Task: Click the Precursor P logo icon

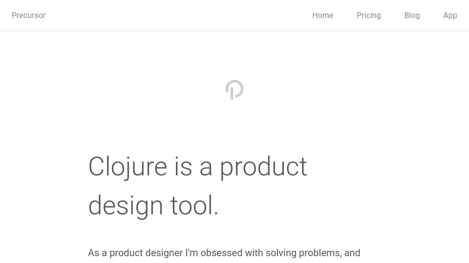Action: 234,90
